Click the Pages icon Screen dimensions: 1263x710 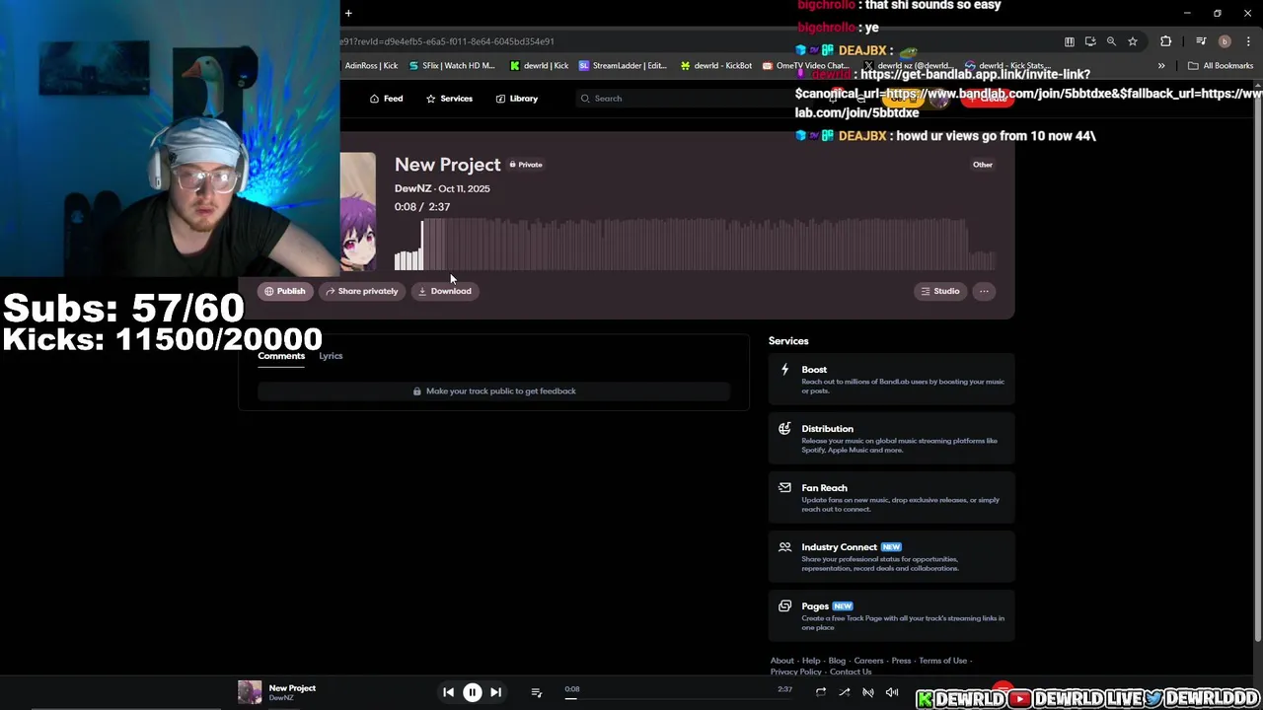coord(784,606)
